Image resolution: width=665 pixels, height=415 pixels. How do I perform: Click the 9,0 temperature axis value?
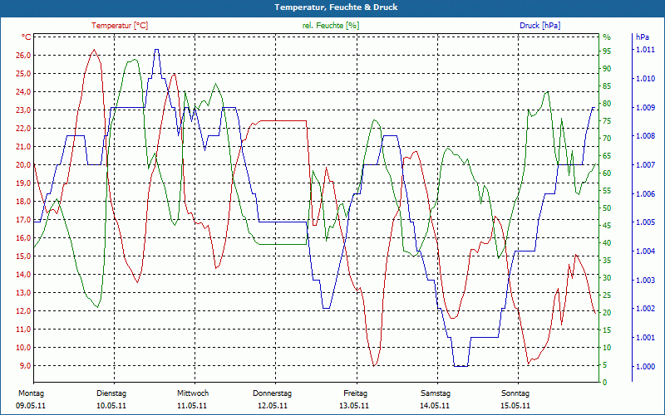point(25,365)
